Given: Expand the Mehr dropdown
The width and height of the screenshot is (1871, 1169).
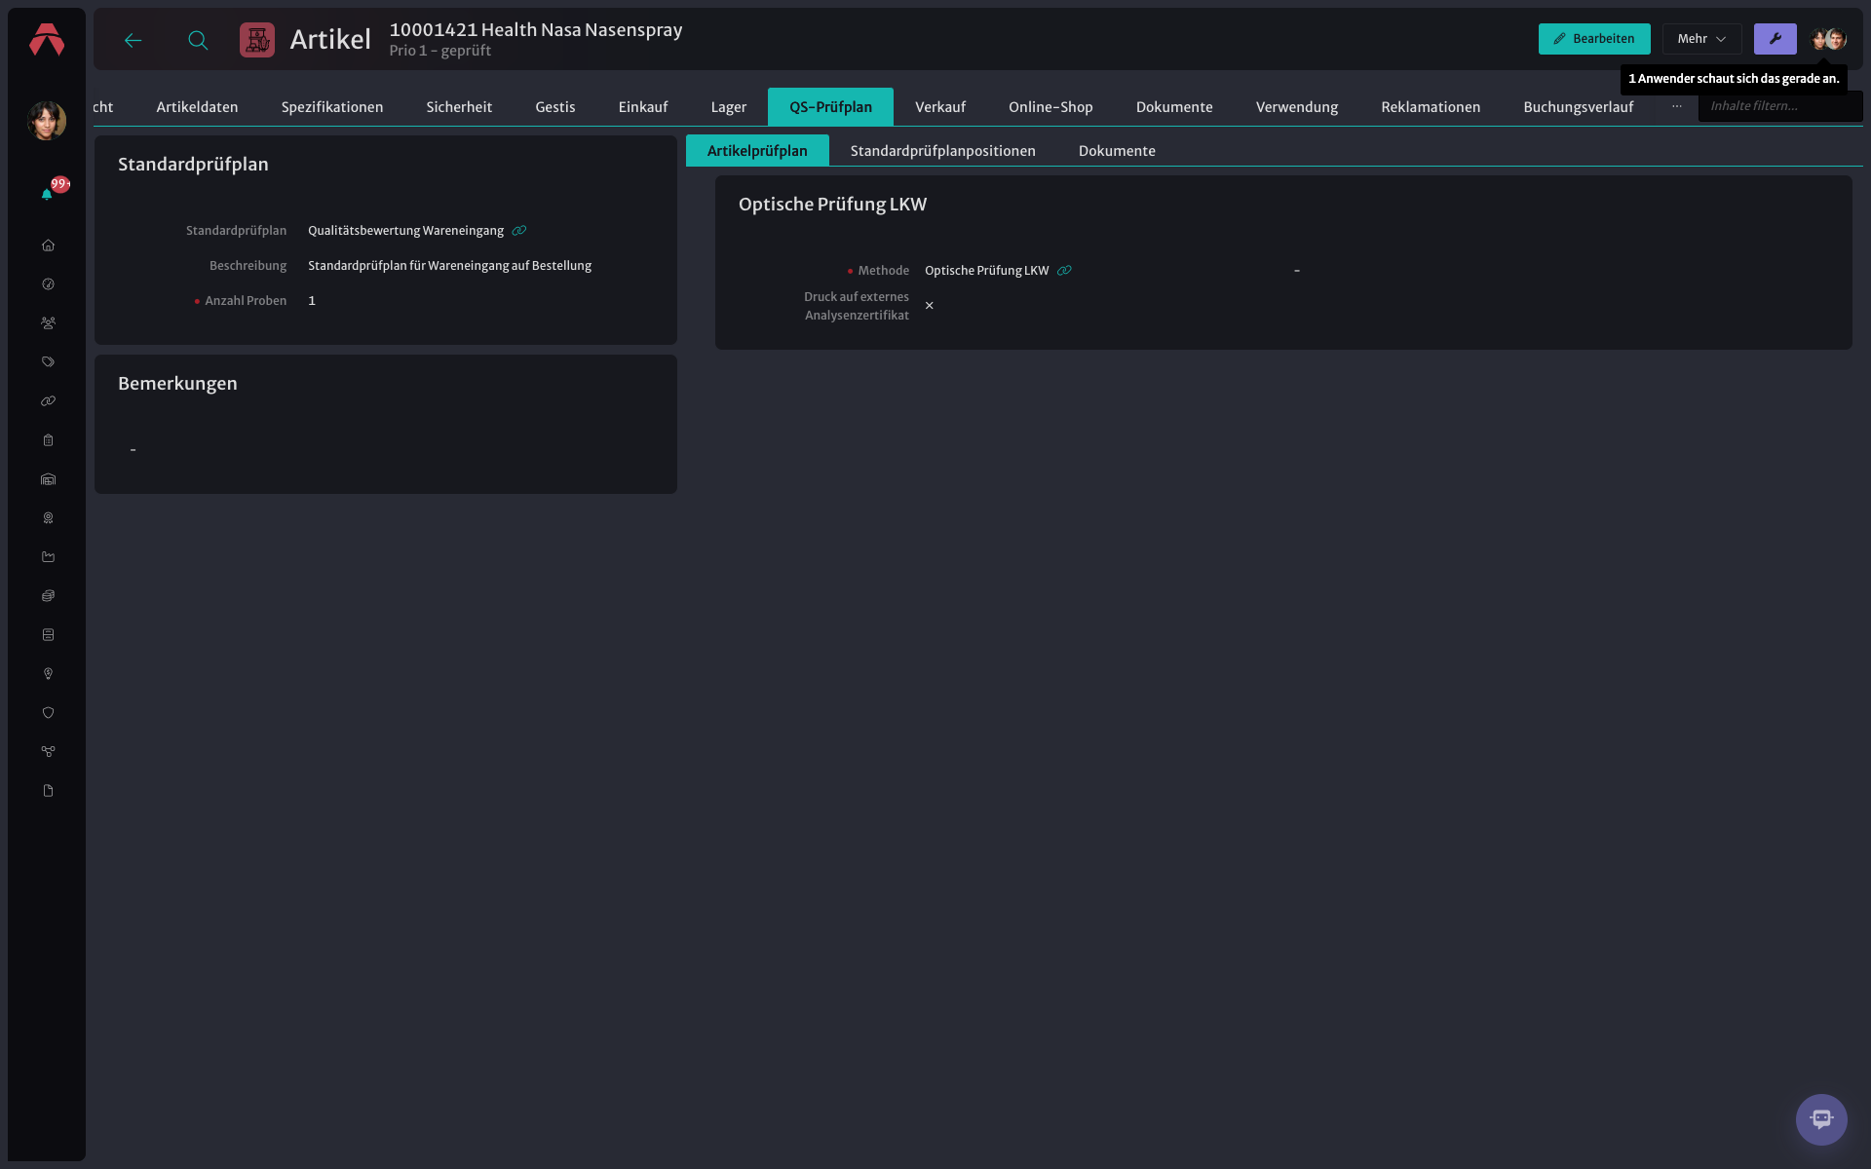Looking at the screenshot, I should click(1701, 39).
